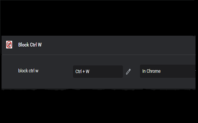Click the block ctrl w command row
Image resolution: width=198 pixels, height=123 pixels.
click(98, 72)
